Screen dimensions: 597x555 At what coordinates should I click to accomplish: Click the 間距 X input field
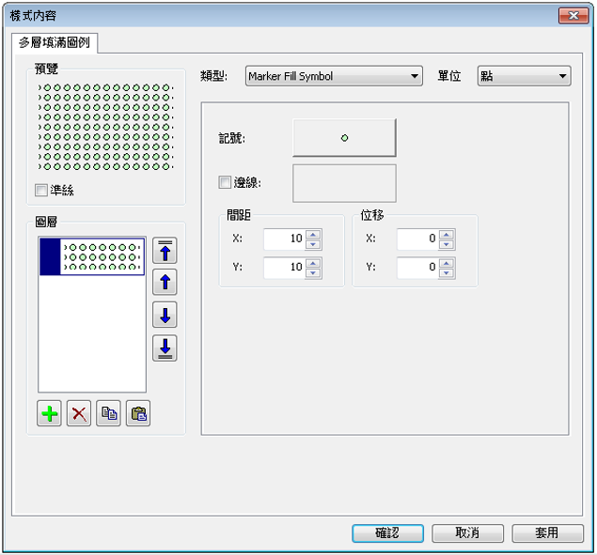[285, 239]
